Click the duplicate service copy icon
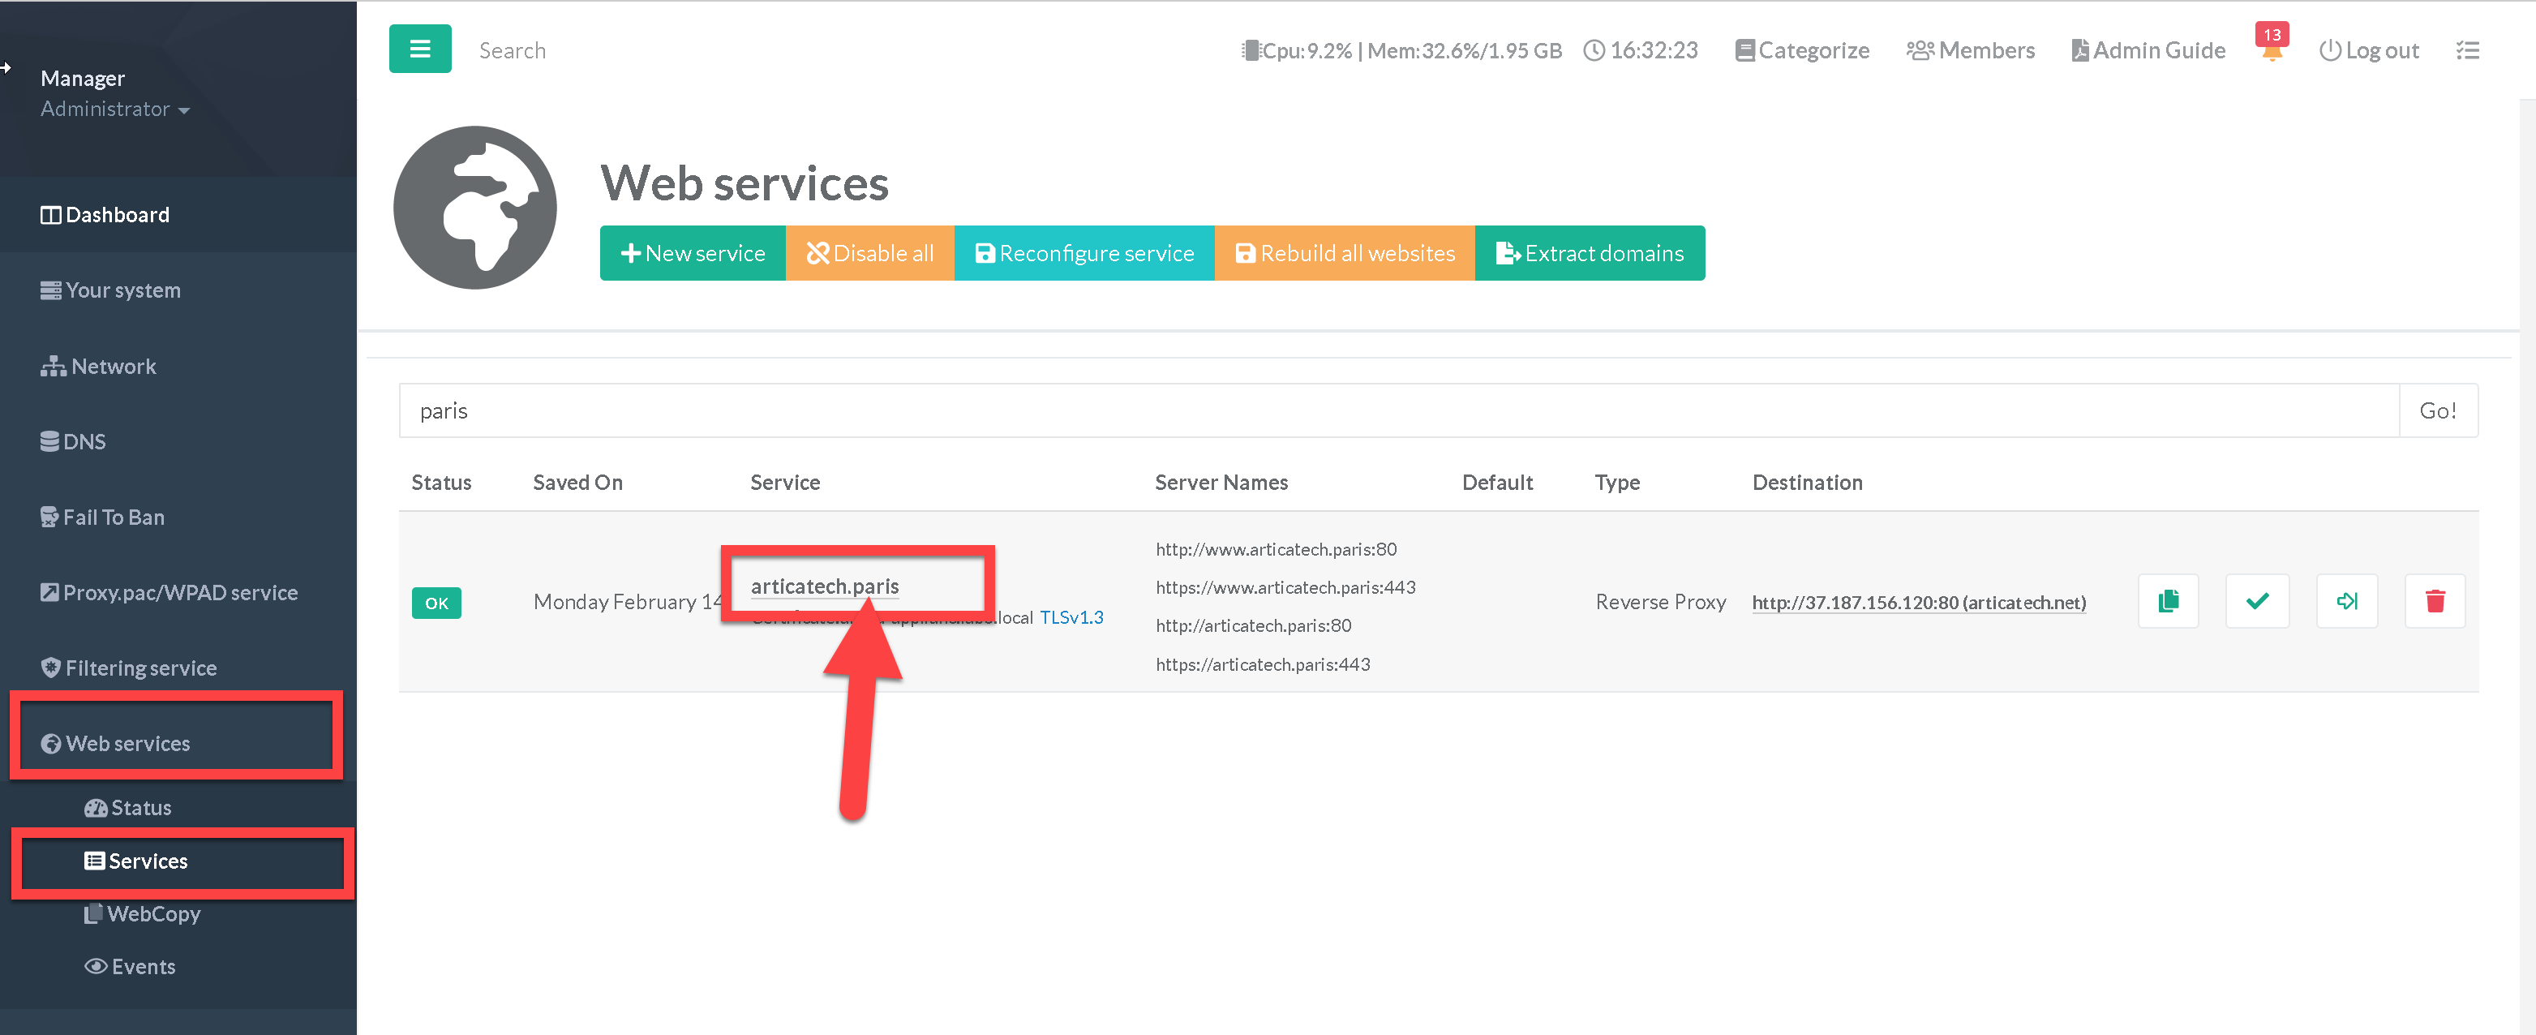The height and width of the screenshot is (1035, 2536). click(x=2168, y=601)
